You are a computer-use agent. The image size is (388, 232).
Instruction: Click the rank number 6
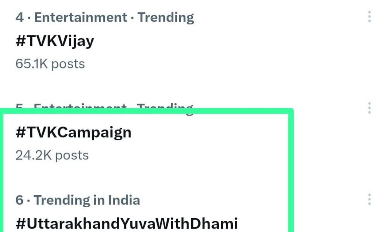pos(19,200)
